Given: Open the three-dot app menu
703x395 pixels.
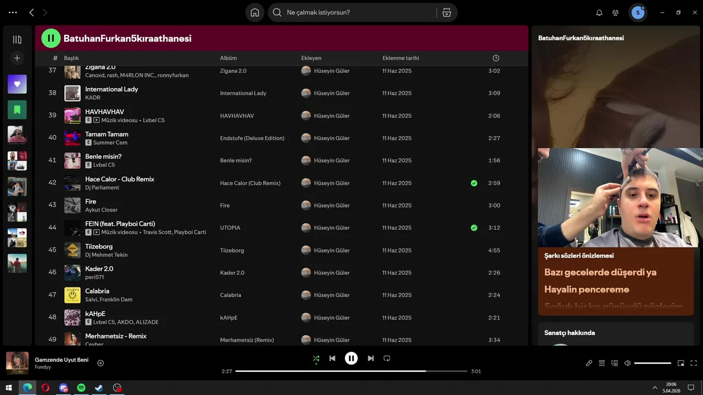Looking at the screenshot, I should click(x=13, y=13).
